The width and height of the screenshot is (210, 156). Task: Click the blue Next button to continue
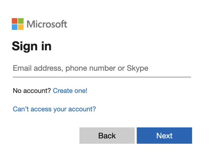[164, 136]
